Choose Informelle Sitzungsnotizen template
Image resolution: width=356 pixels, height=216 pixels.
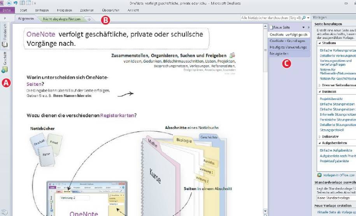click(x=338, y=115)
